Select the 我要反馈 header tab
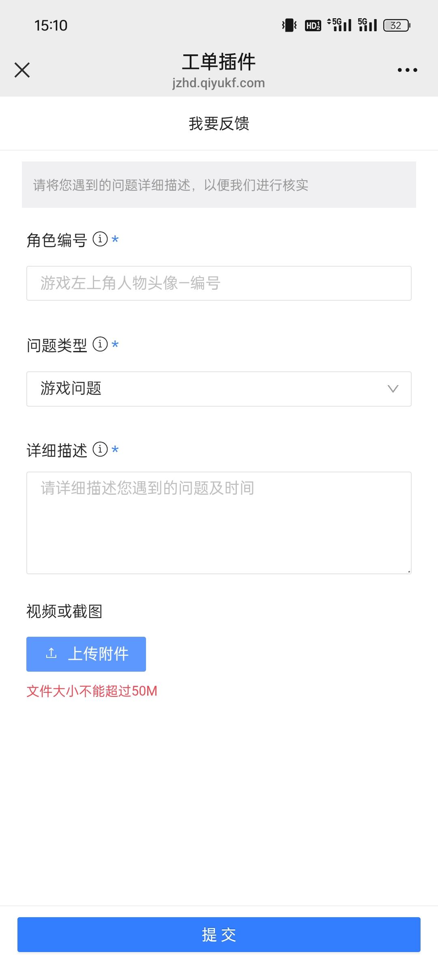Image resolution: width=438 pixels, height=974 pixels. click(x=219, y=124)
